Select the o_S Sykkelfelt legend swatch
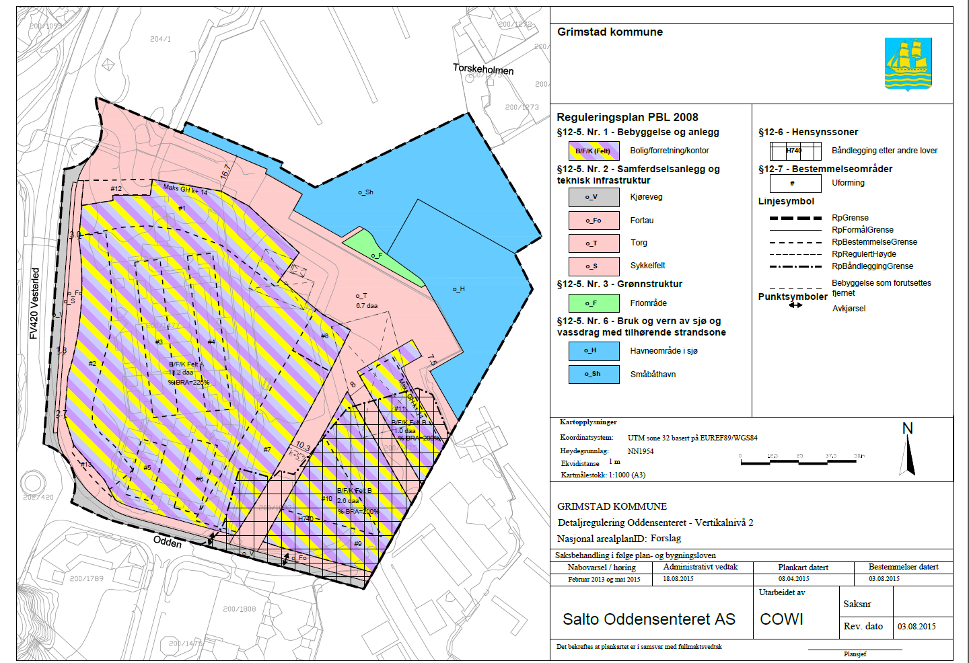Viewport: 969px width, 663px height. 594,266
